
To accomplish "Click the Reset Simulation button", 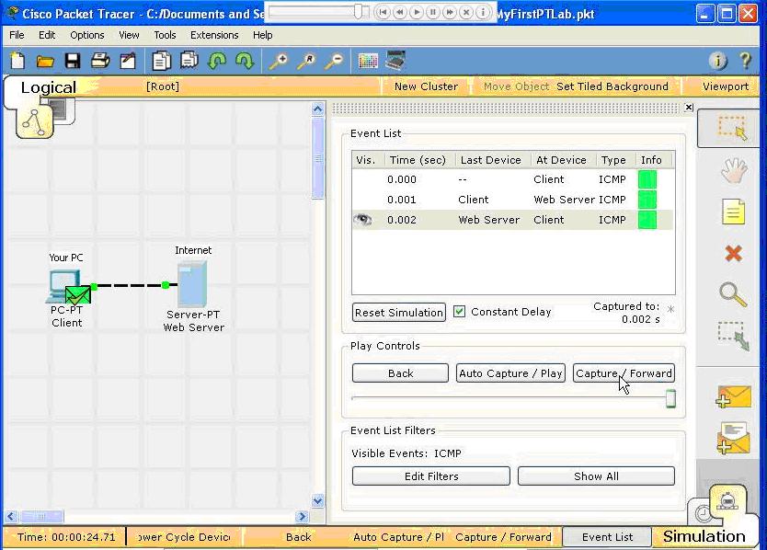I will tap(399, 312).
